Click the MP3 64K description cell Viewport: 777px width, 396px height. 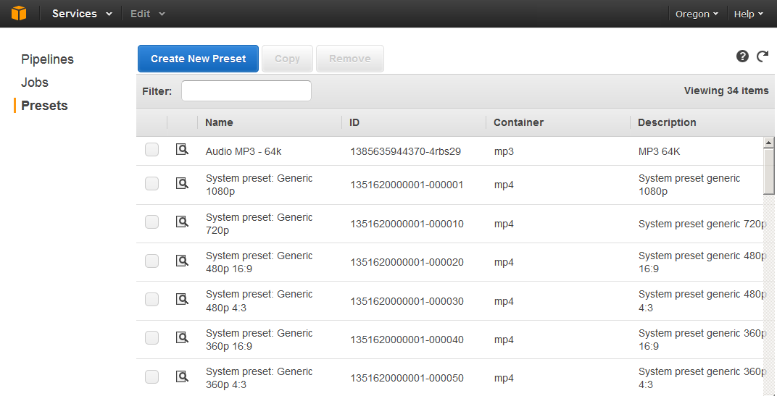[660, 151]
